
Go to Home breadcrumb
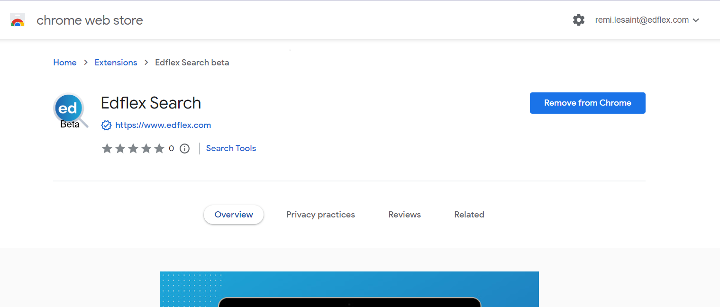(65, 63)
